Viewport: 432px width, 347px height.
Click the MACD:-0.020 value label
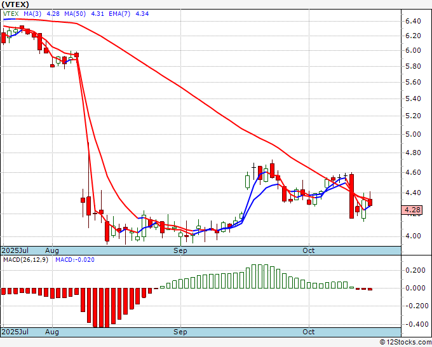pyautogui.click(x=75, y=260)
